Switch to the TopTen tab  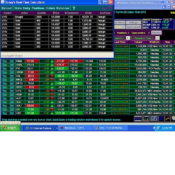(121, 12)
